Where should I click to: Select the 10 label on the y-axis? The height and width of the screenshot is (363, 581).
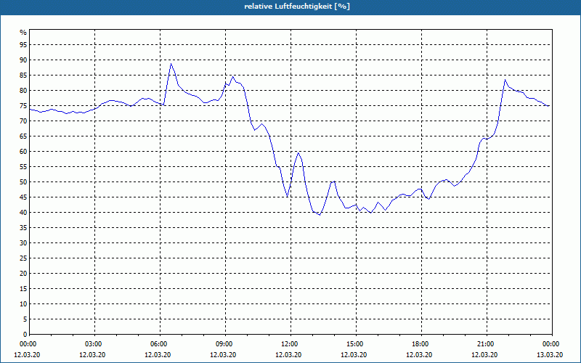[23, 304]
